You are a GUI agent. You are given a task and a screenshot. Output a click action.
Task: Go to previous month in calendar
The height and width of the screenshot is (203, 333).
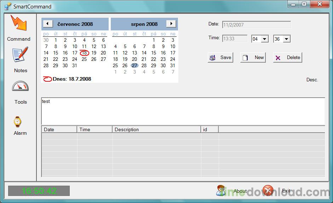point(48,24)
